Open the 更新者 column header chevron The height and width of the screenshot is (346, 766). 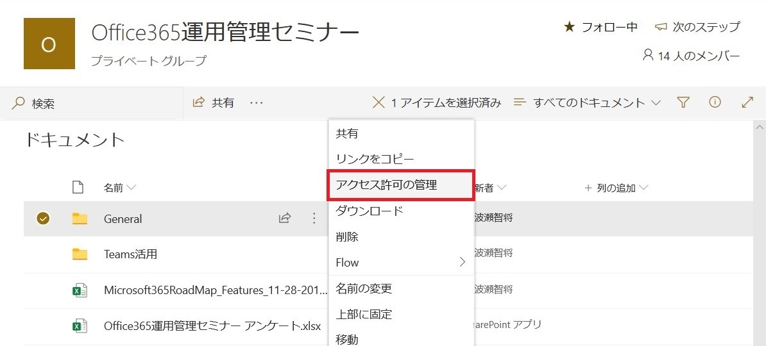pos(502,188)
